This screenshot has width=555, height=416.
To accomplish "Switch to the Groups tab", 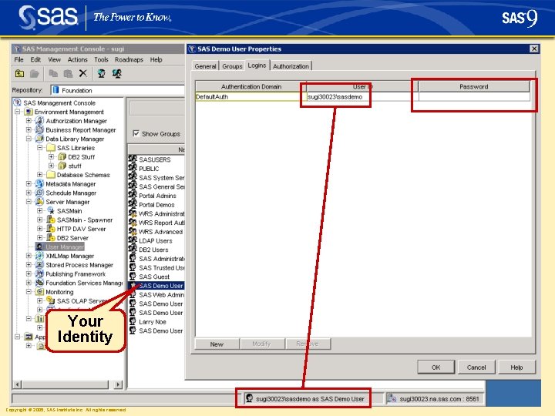I will (232, 66).
